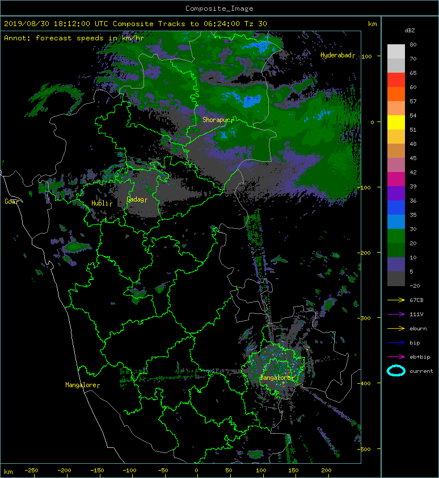Click the cyan 'current' ellipse legend icon
The height and width of the screenshot is (478, 439).
396,371
